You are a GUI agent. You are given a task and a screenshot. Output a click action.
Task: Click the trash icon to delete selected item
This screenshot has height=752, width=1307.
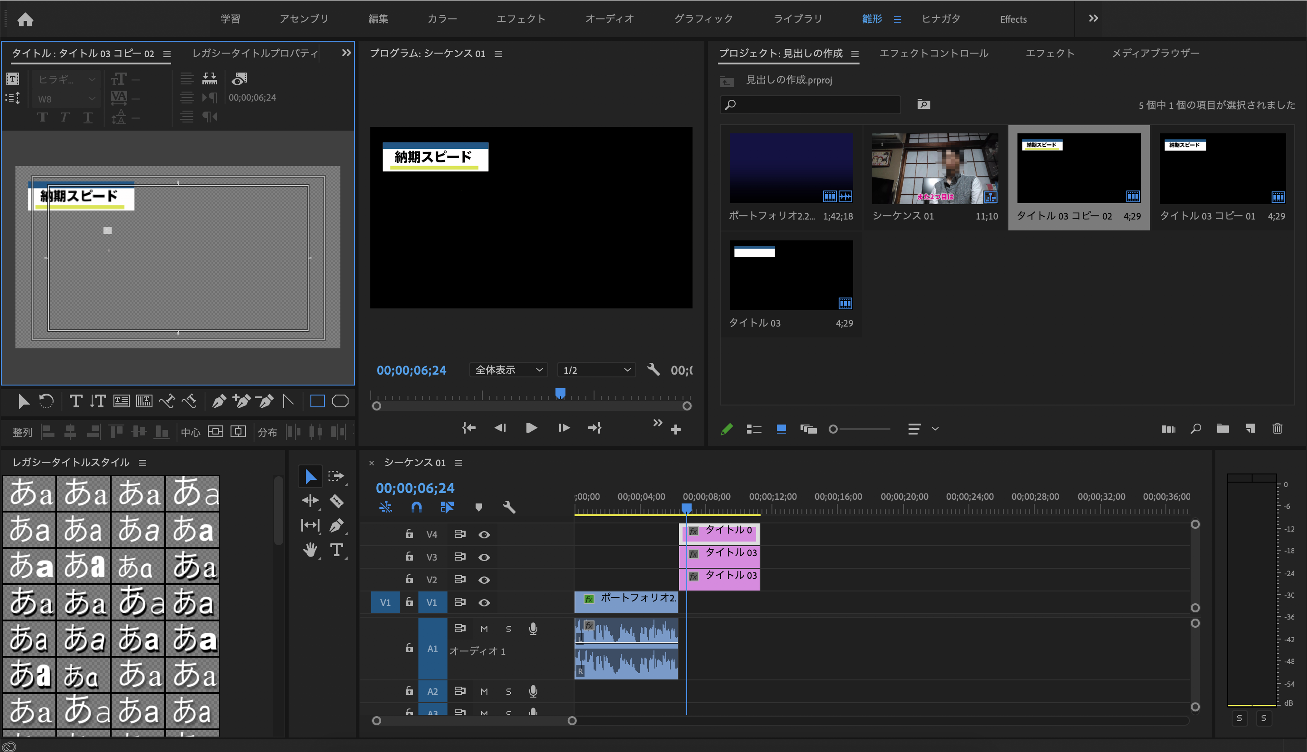point(1278,429)
